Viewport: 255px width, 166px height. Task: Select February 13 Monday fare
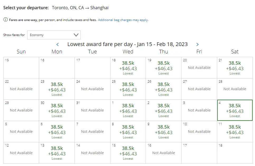tap(57, 153)
